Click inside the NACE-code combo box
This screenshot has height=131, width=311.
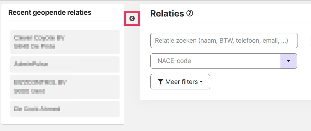coord(215,61)
